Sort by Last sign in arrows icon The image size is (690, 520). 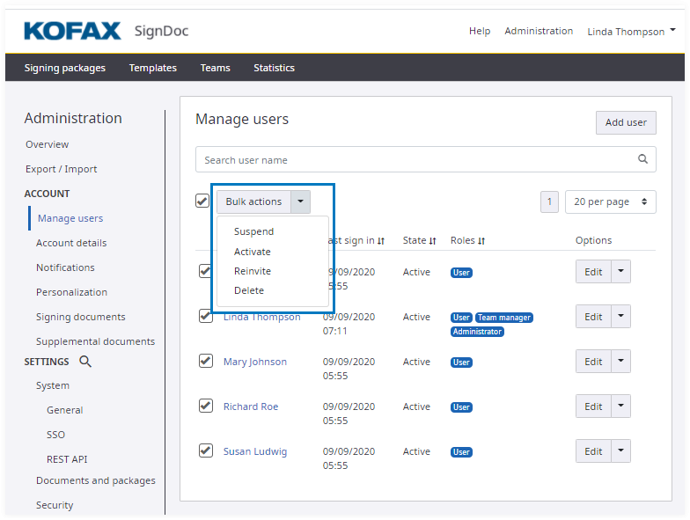pos(381,241)
